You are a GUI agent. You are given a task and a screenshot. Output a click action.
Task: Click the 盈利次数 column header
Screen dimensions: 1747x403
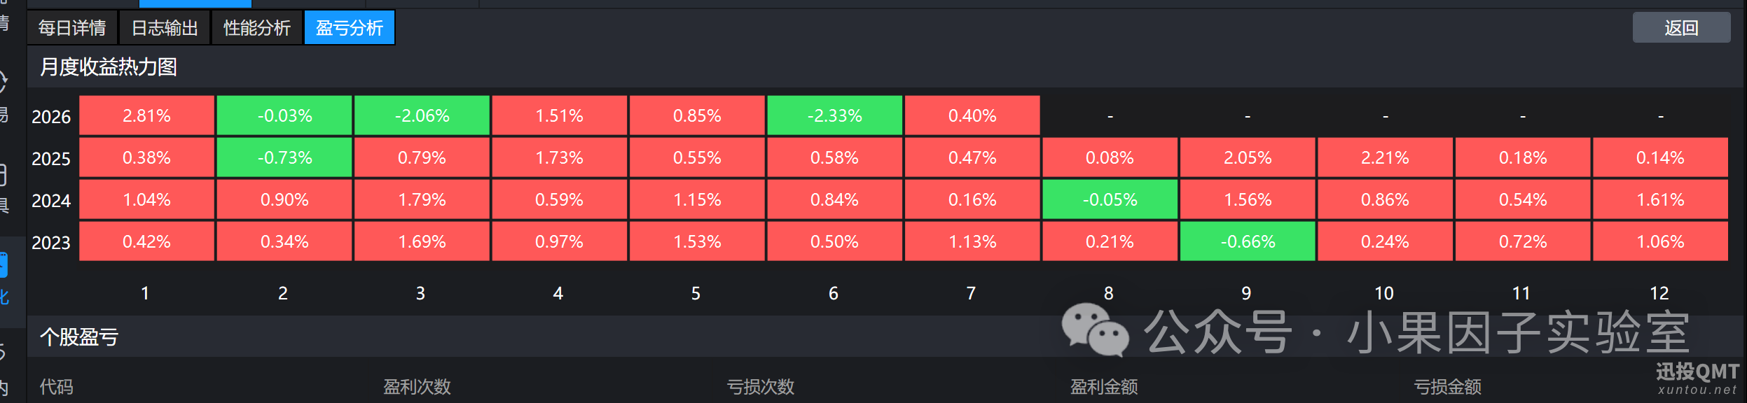(417, 387)
